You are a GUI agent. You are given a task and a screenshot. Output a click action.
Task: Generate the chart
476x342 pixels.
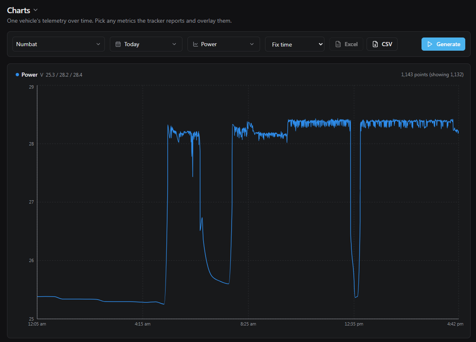point(443,44)
